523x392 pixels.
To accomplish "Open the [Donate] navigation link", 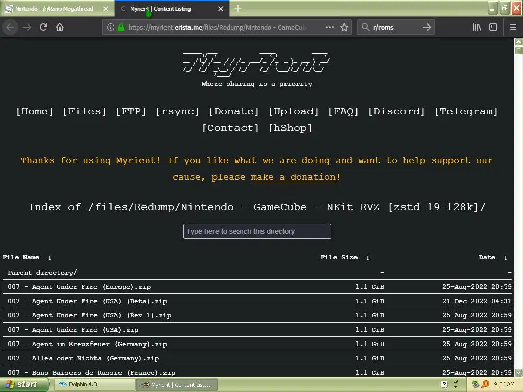I will coord(233,111).
